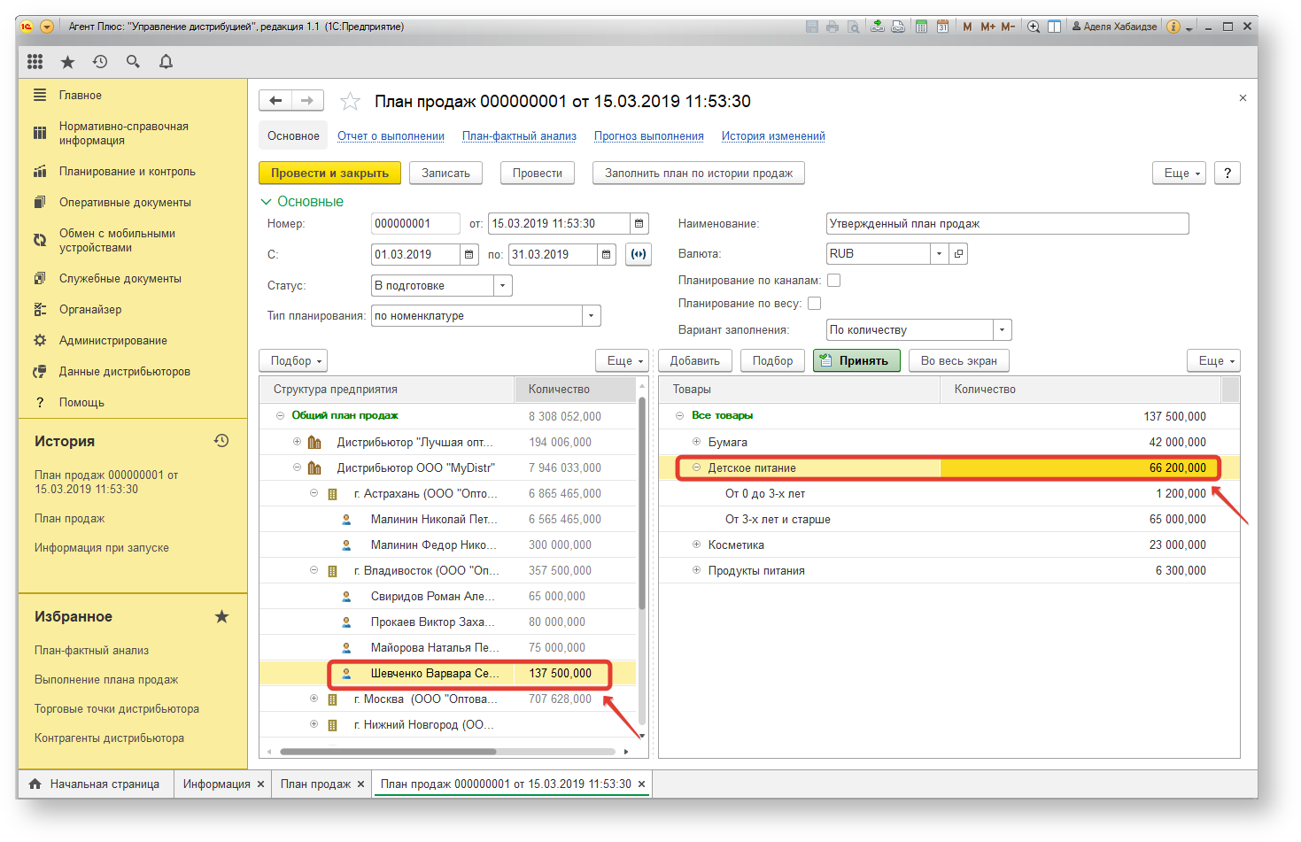Image resolution: width=1301 pixels, height=842 pixels.
Task: Open Подбор dropdown above structure tree
Action: click(293, 361)
